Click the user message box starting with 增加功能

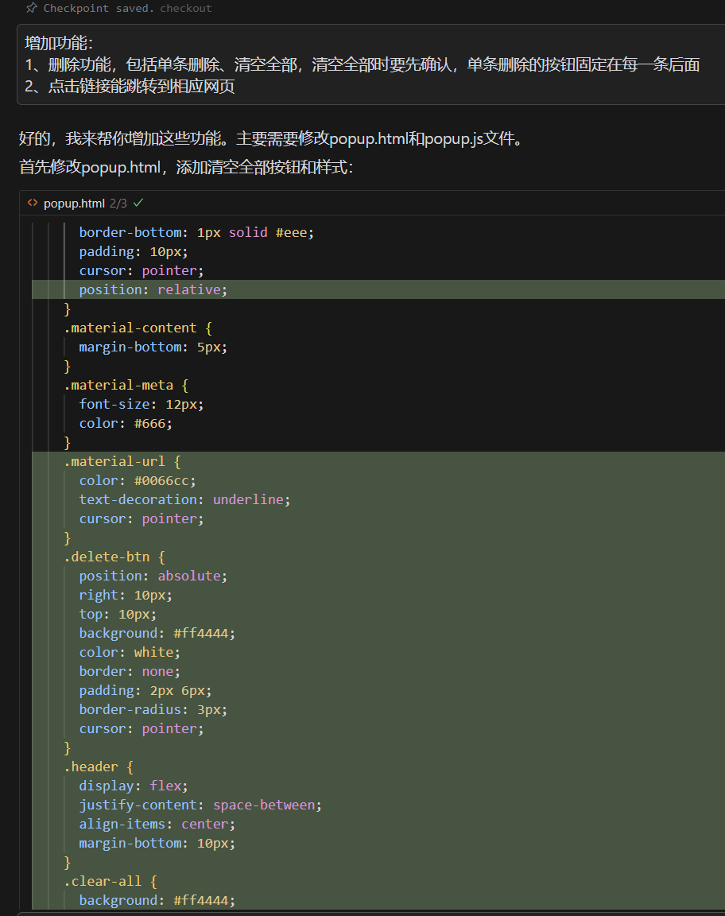tap(371, 64)
